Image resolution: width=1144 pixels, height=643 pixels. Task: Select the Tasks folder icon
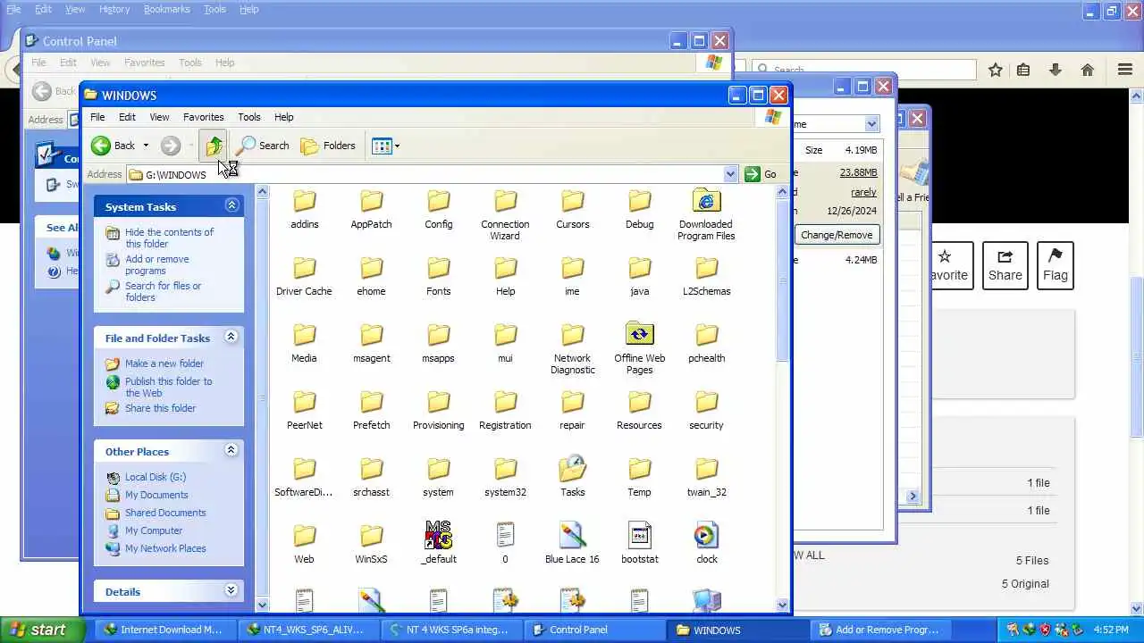click(x=573, y=470)
